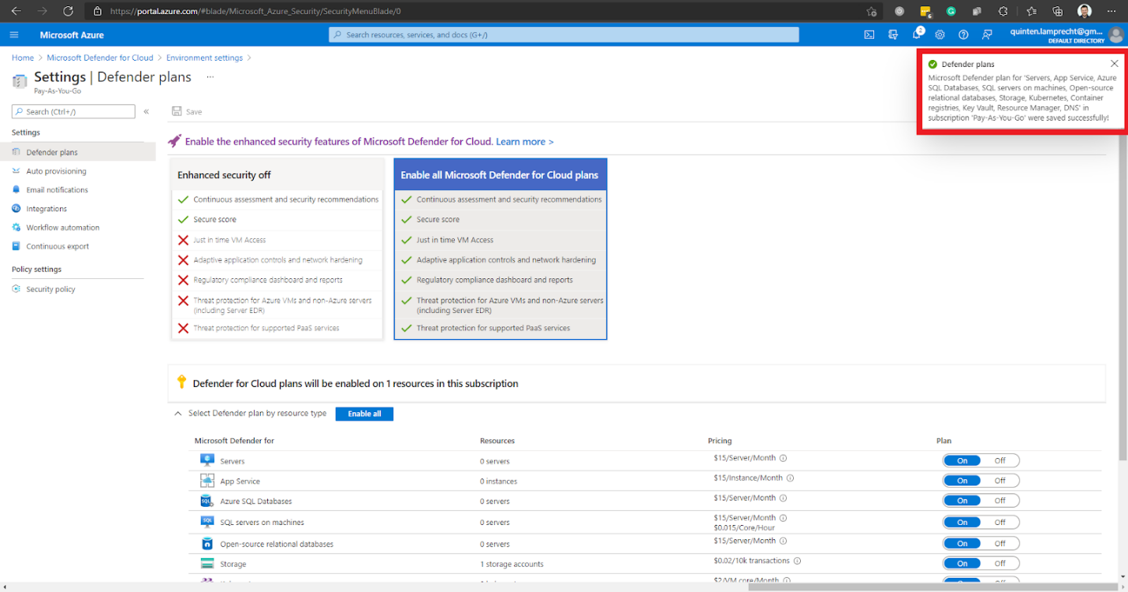Image resolution: width=1128 pixels, height=592 pixels.
Task: Click the Azure SQL Databases icon
Action: click(x=207, y=501)
